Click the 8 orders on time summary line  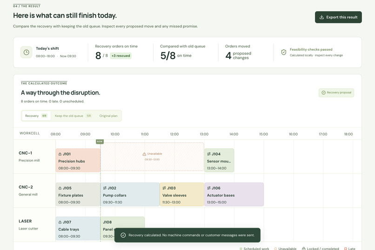point(53,101)
